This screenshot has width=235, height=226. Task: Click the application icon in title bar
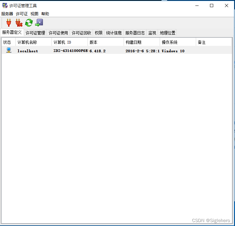(x=5, y=6)
